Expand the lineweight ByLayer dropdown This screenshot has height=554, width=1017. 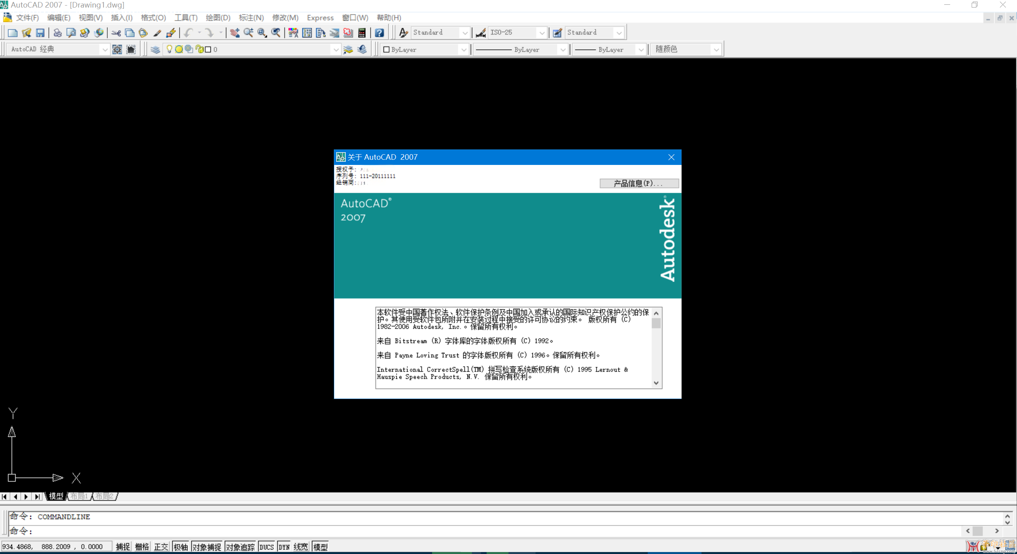641,49
